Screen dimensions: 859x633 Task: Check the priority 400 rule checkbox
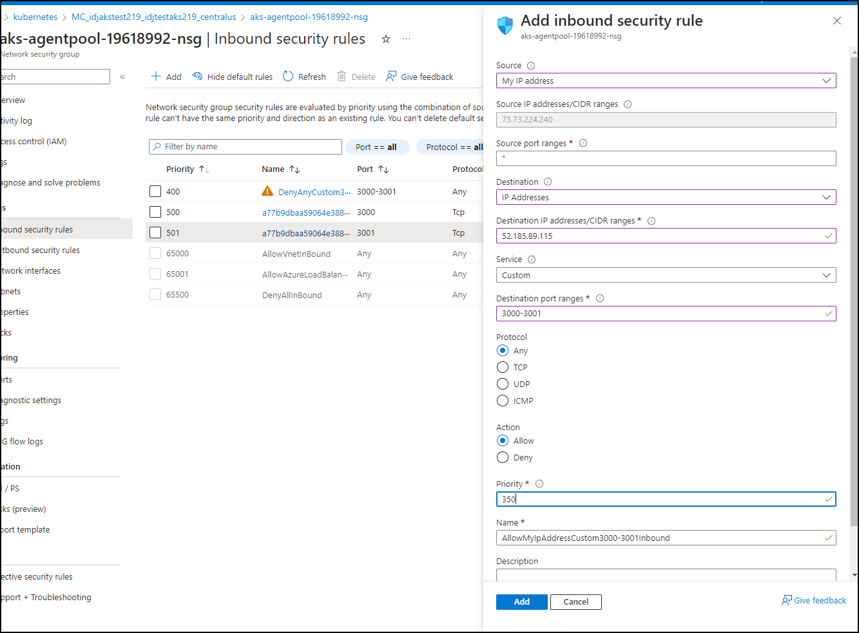[155, 191]
